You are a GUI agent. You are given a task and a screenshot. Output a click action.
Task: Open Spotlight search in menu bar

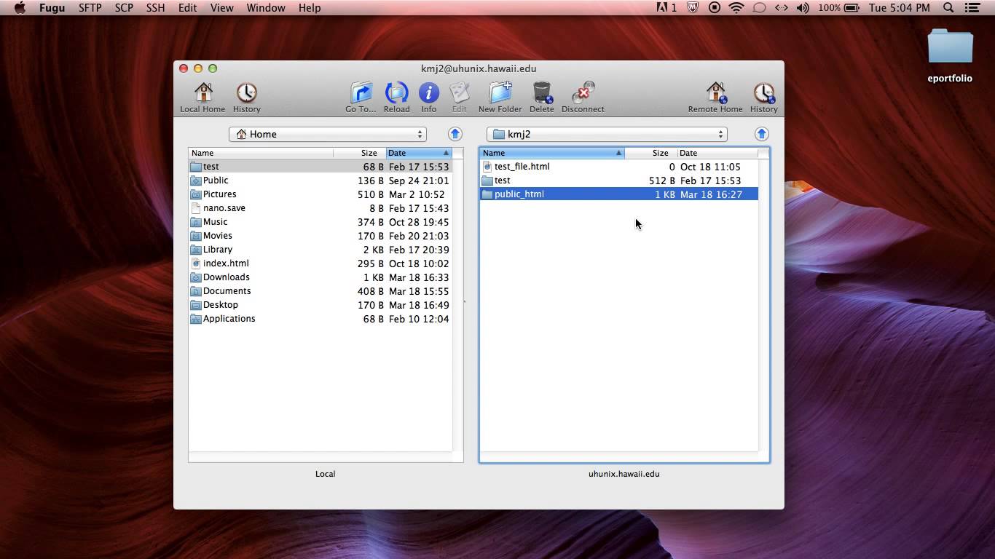pos(948,8)
